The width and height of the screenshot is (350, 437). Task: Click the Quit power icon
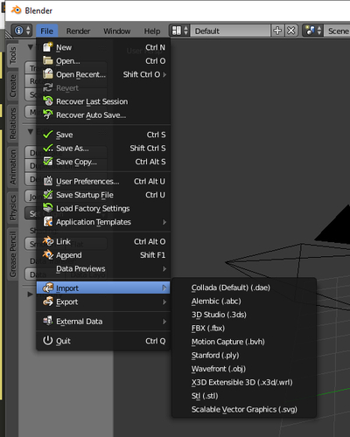click(48, 340)
